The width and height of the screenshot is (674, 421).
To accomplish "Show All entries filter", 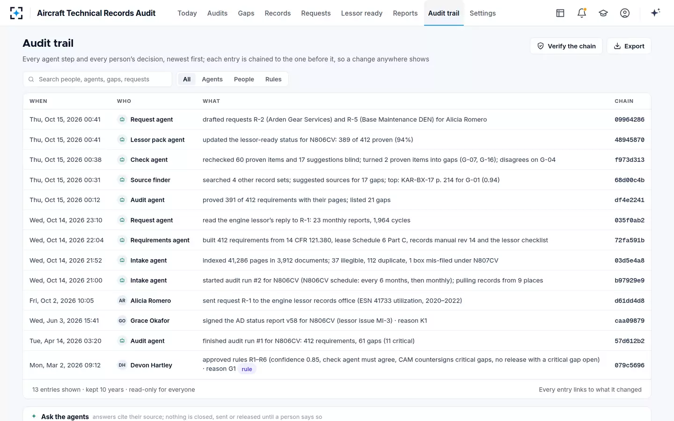I will coord(187,80).
